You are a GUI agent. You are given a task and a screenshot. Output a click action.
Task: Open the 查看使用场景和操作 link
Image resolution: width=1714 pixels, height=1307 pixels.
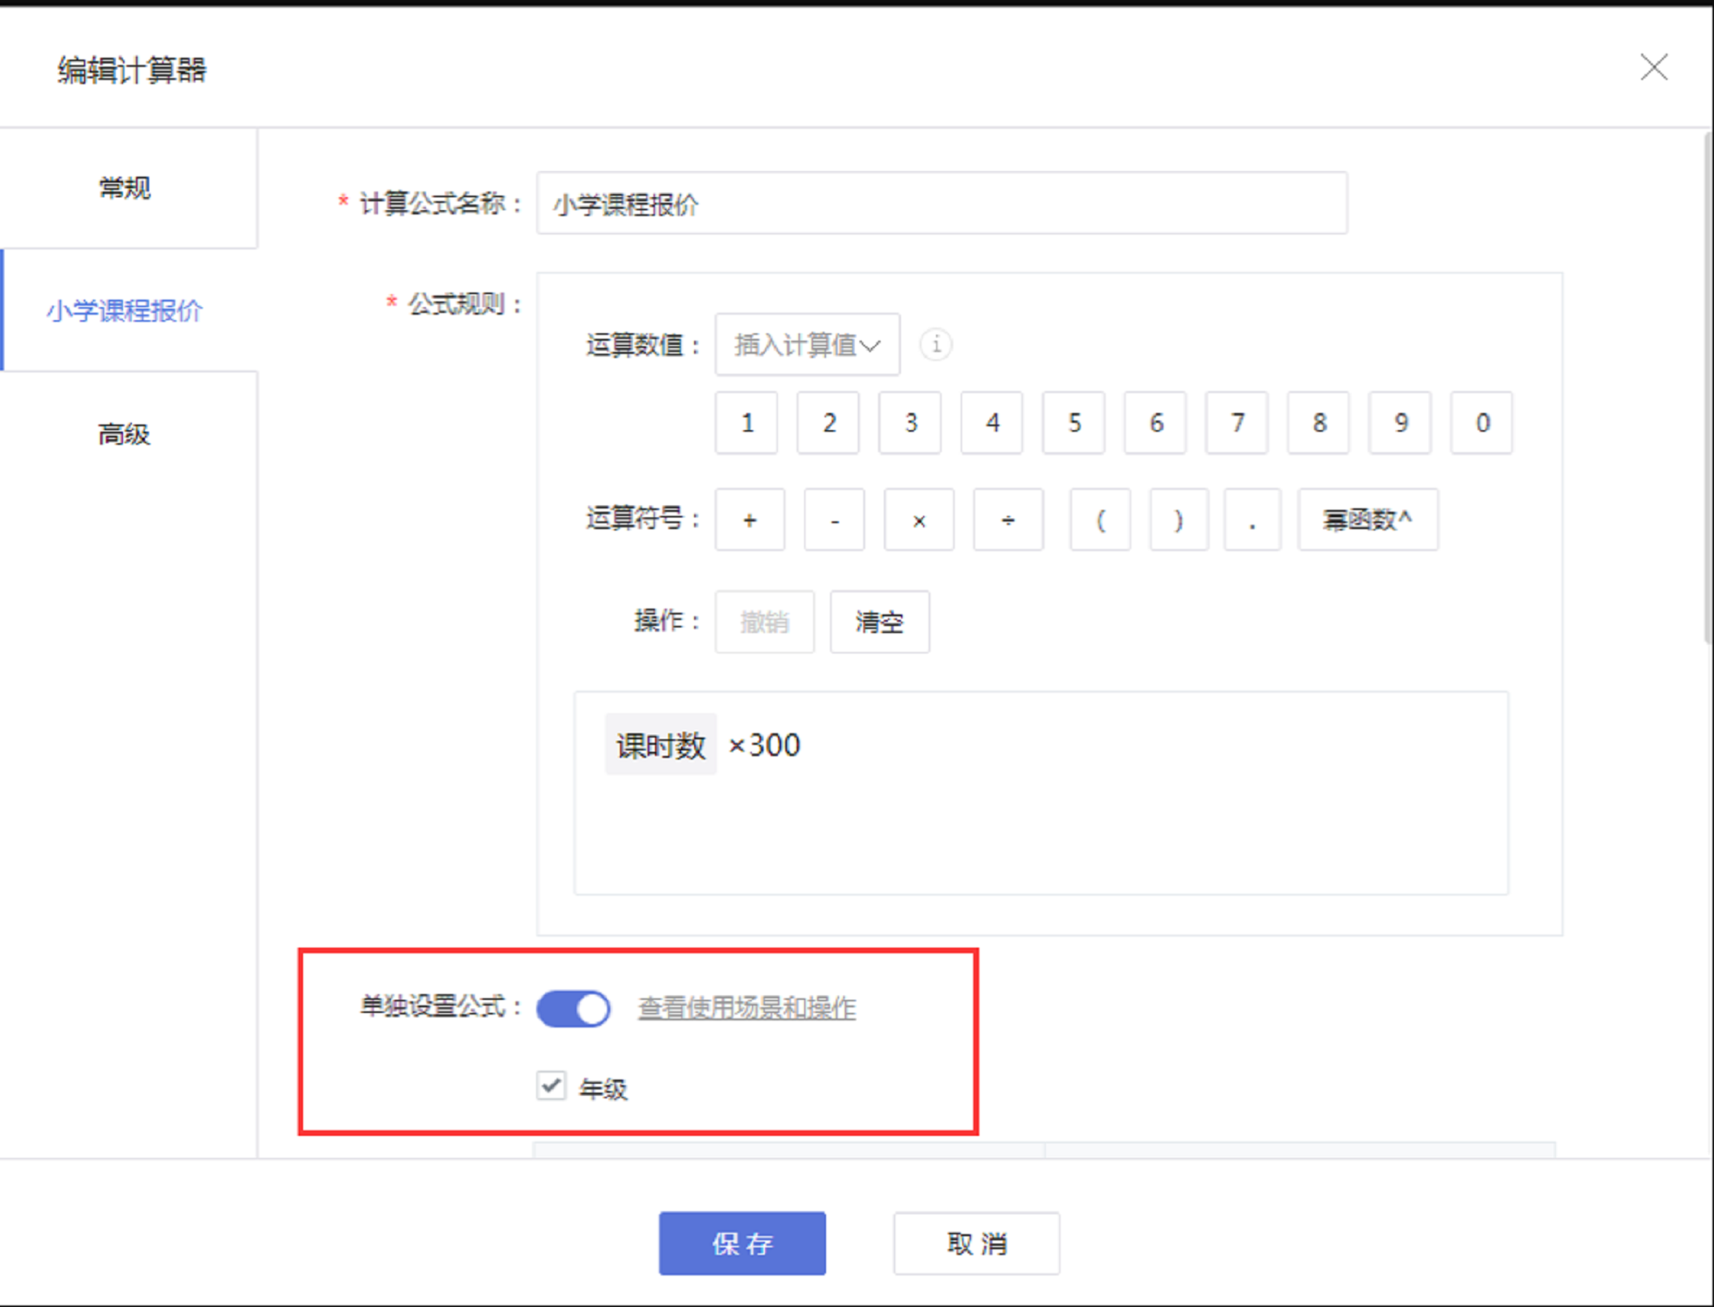pyautogui.click(x=746, y=1008)
